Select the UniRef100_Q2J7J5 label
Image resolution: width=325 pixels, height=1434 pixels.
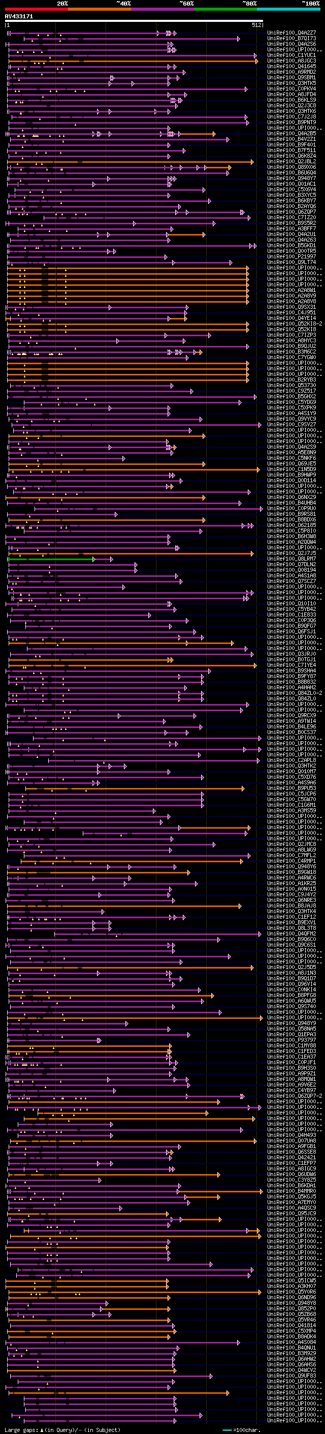[x=291, y=553]
